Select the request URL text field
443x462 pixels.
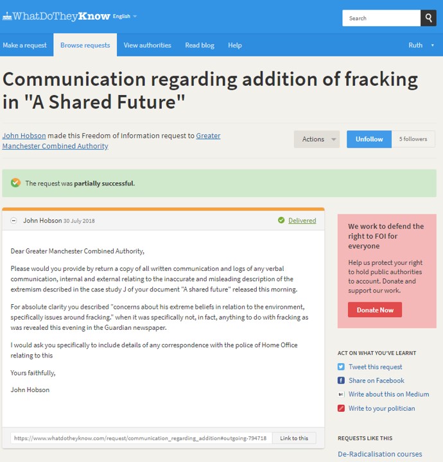(141, 438)
